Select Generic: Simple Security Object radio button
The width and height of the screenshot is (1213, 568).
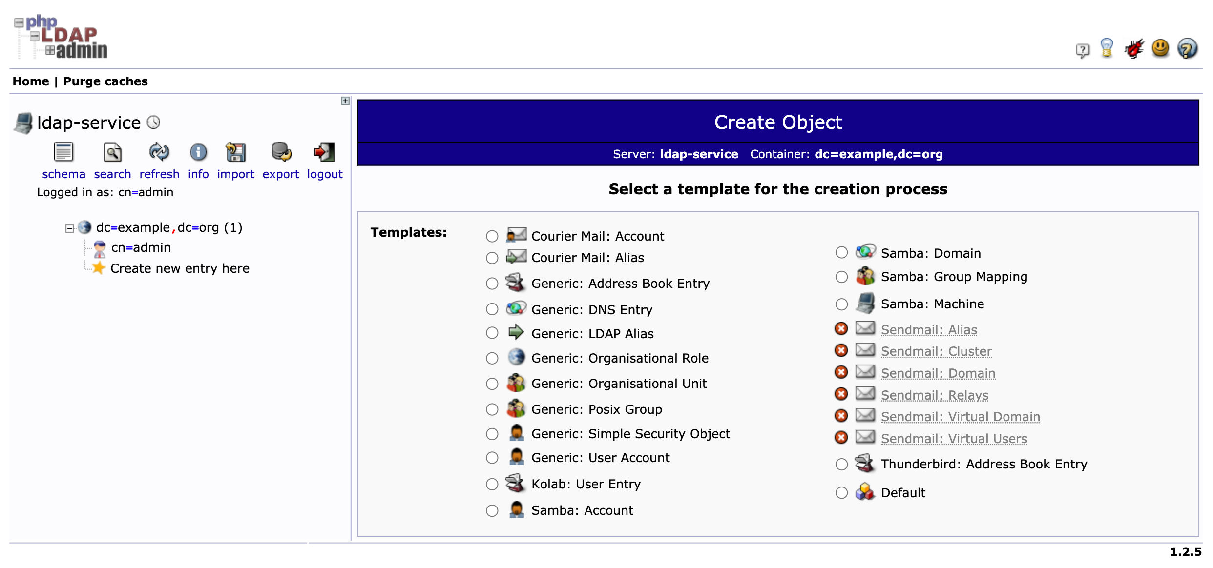[492, 434]
